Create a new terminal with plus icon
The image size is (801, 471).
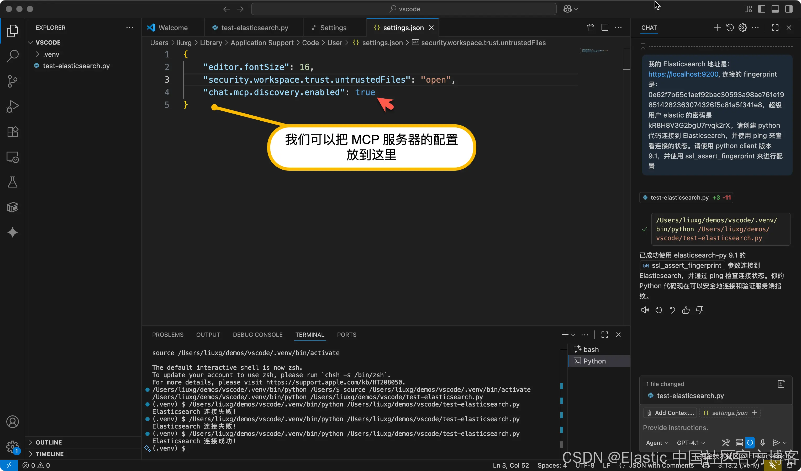(x=565, y=335)
